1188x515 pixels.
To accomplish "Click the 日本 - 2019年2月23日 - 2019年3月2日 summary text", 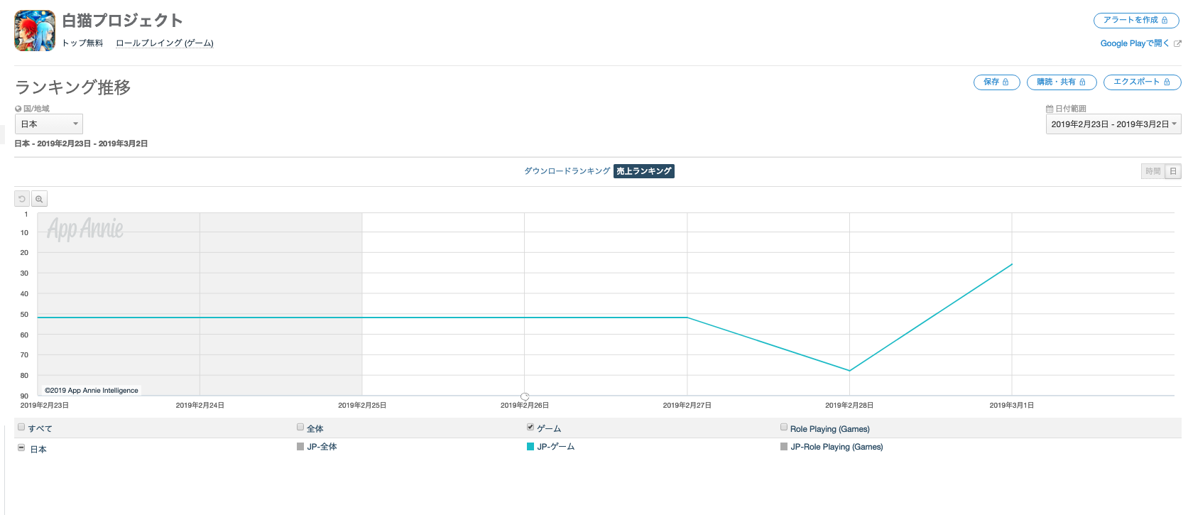I will [x=81, y=143].
